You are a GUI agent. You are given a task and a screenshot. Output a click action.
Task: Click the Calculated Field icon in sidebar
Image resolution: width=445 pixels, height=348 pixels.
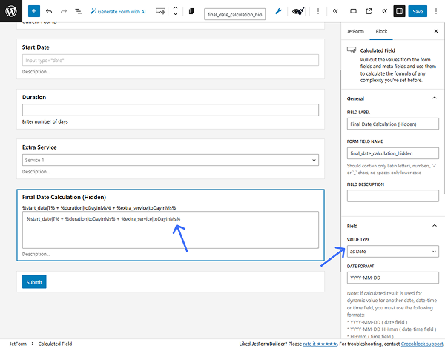[352, 50]
